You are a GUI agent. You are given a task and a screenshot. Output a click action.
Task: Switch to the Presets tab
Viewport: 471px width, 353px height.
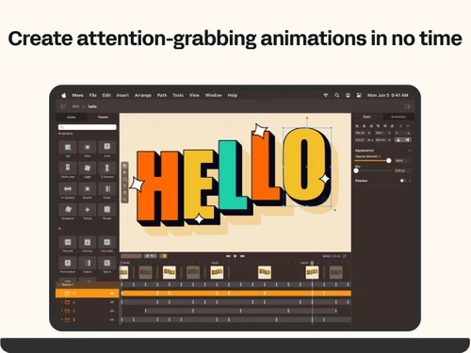[103, 117]
